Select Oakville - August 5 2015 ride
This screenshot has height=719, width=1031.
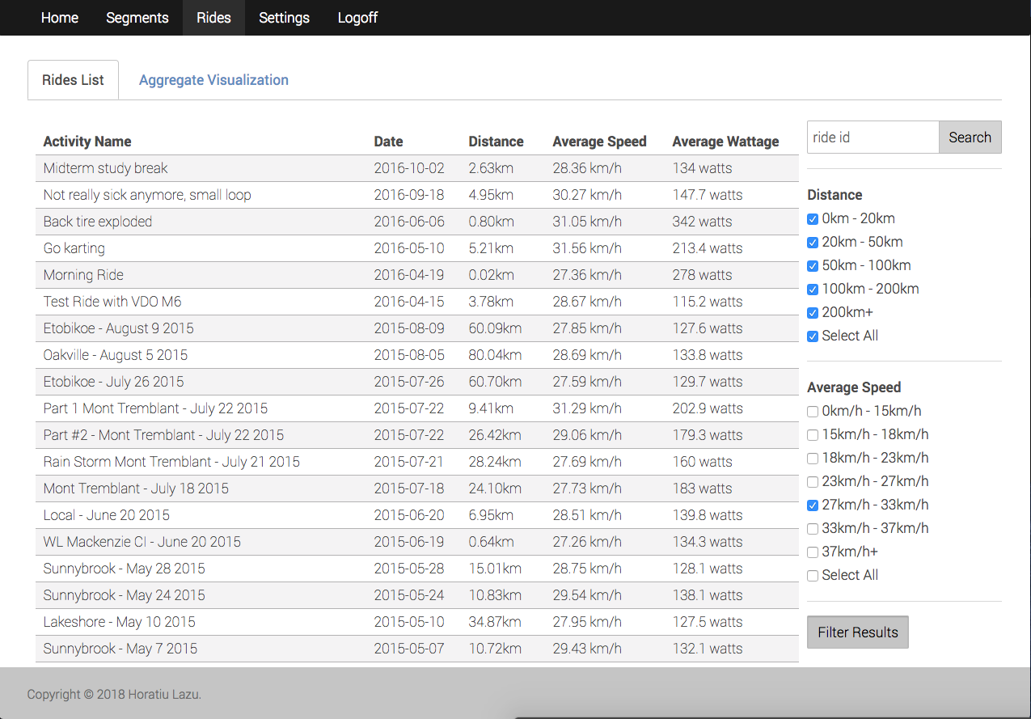tap(417, 355)
